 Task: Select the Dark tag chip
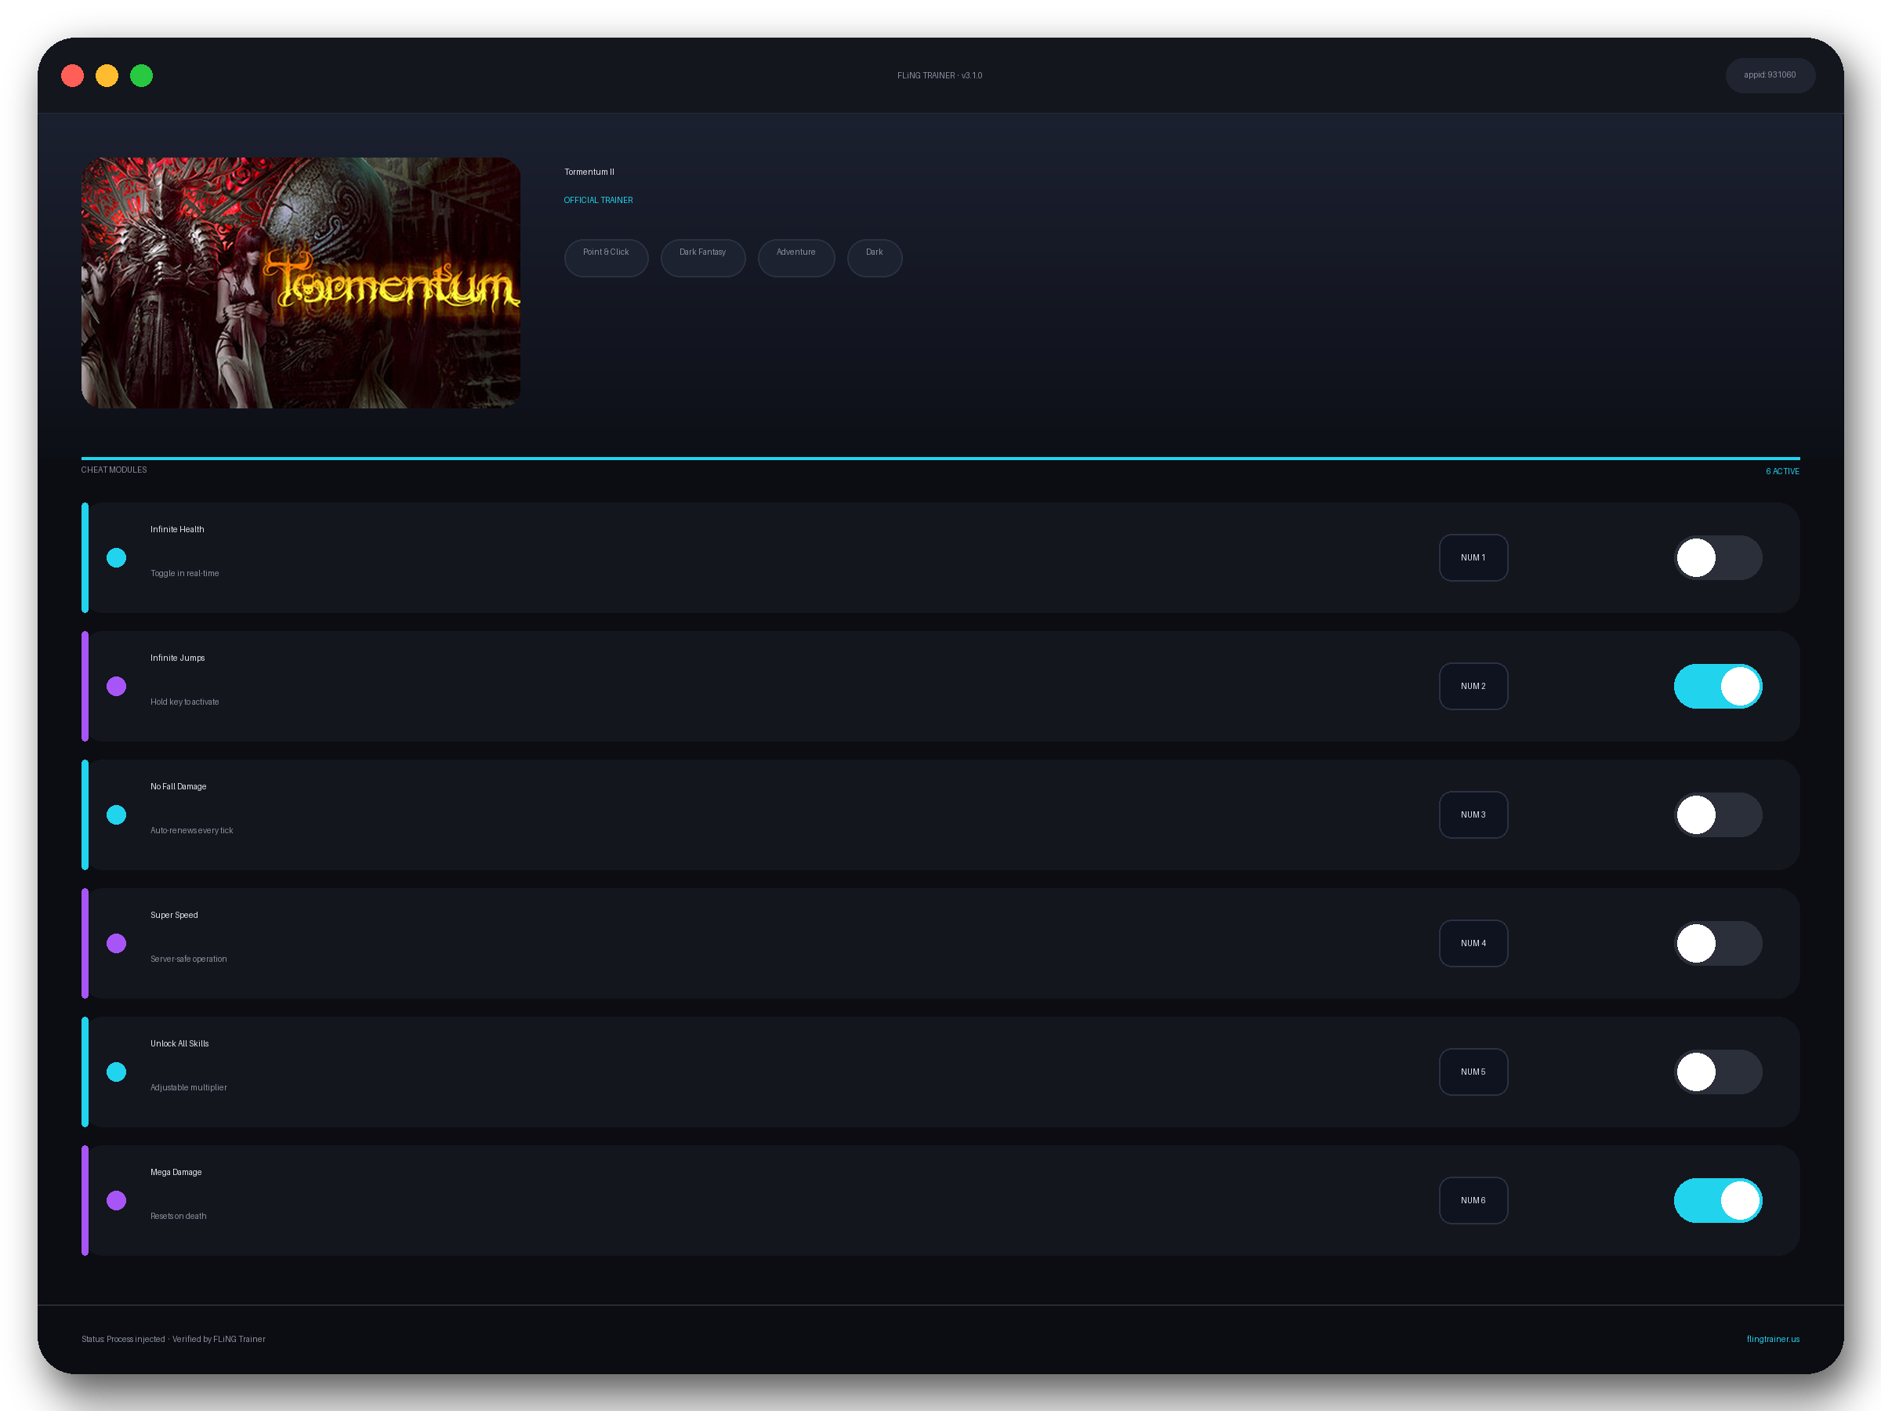[x=874, y=258]
